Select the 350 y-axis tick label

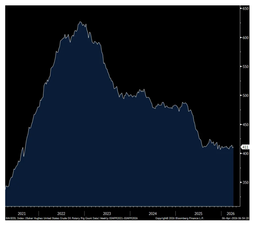[246, 182]
